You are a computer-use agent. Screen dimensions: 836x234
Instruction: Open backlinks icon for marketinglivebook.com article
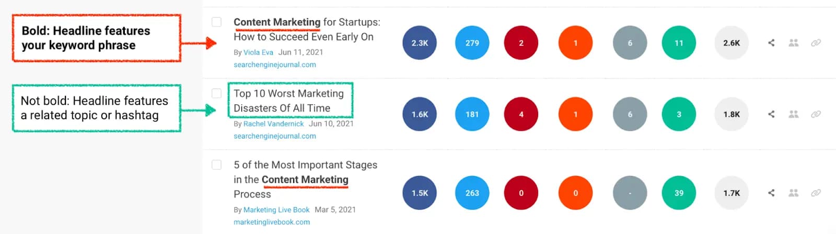[816, 193]
